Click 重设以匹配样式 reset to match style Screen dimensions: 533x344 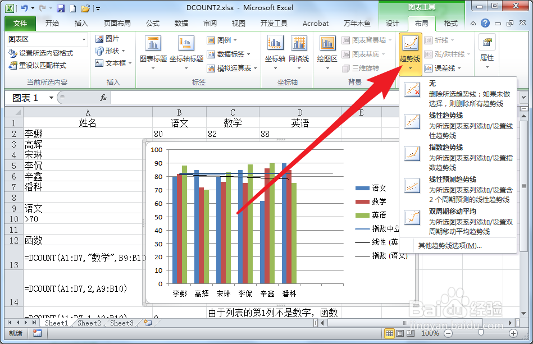[x=38, y=66]
